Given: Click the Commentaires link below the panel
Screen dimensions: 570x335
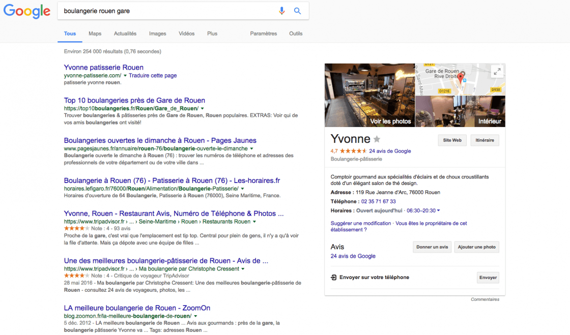Looking at the screenshot, I should click(x=485, y=299).
